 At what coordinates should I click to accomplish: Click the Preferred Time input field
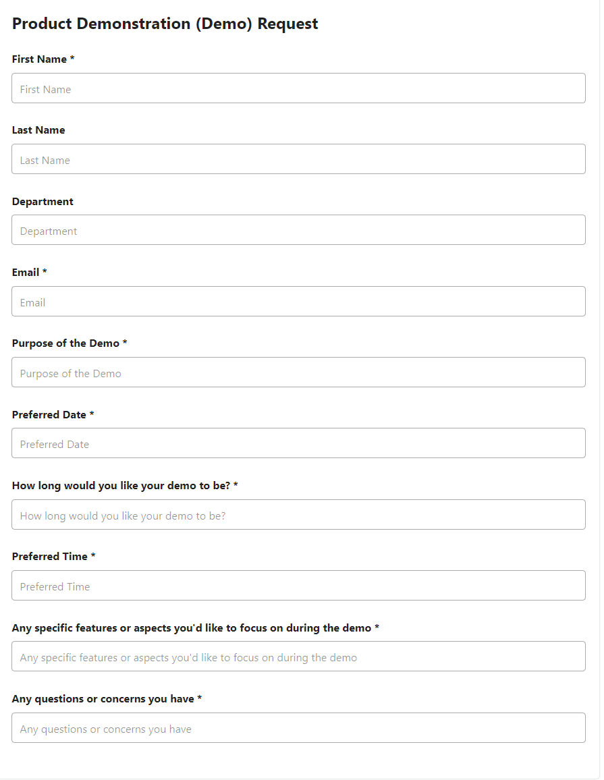click(x=298, y=585)
